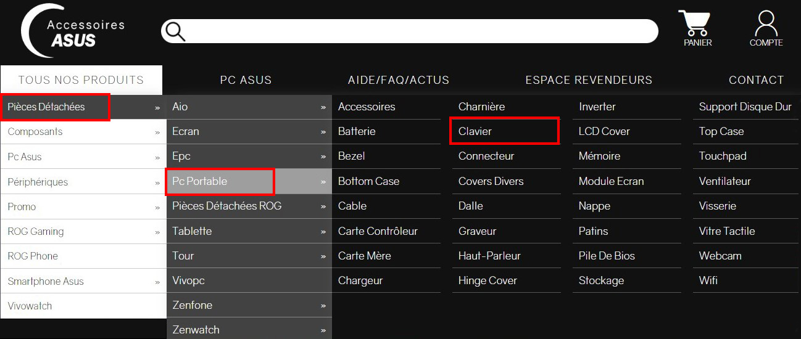Choose Graveur part category
This screenshot has height=339, width=801.
pos(477,231)
